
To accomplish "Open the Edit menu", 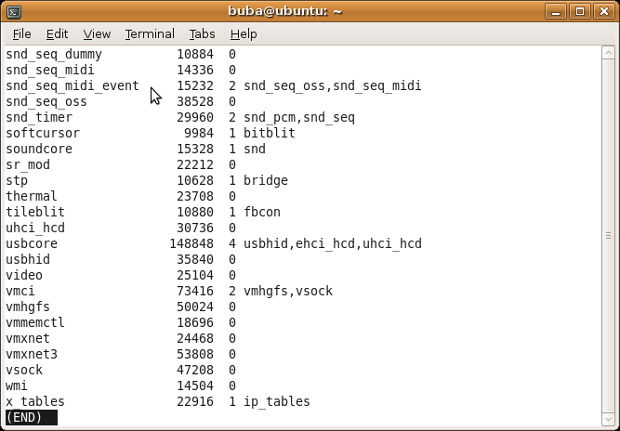I will 57,34.
